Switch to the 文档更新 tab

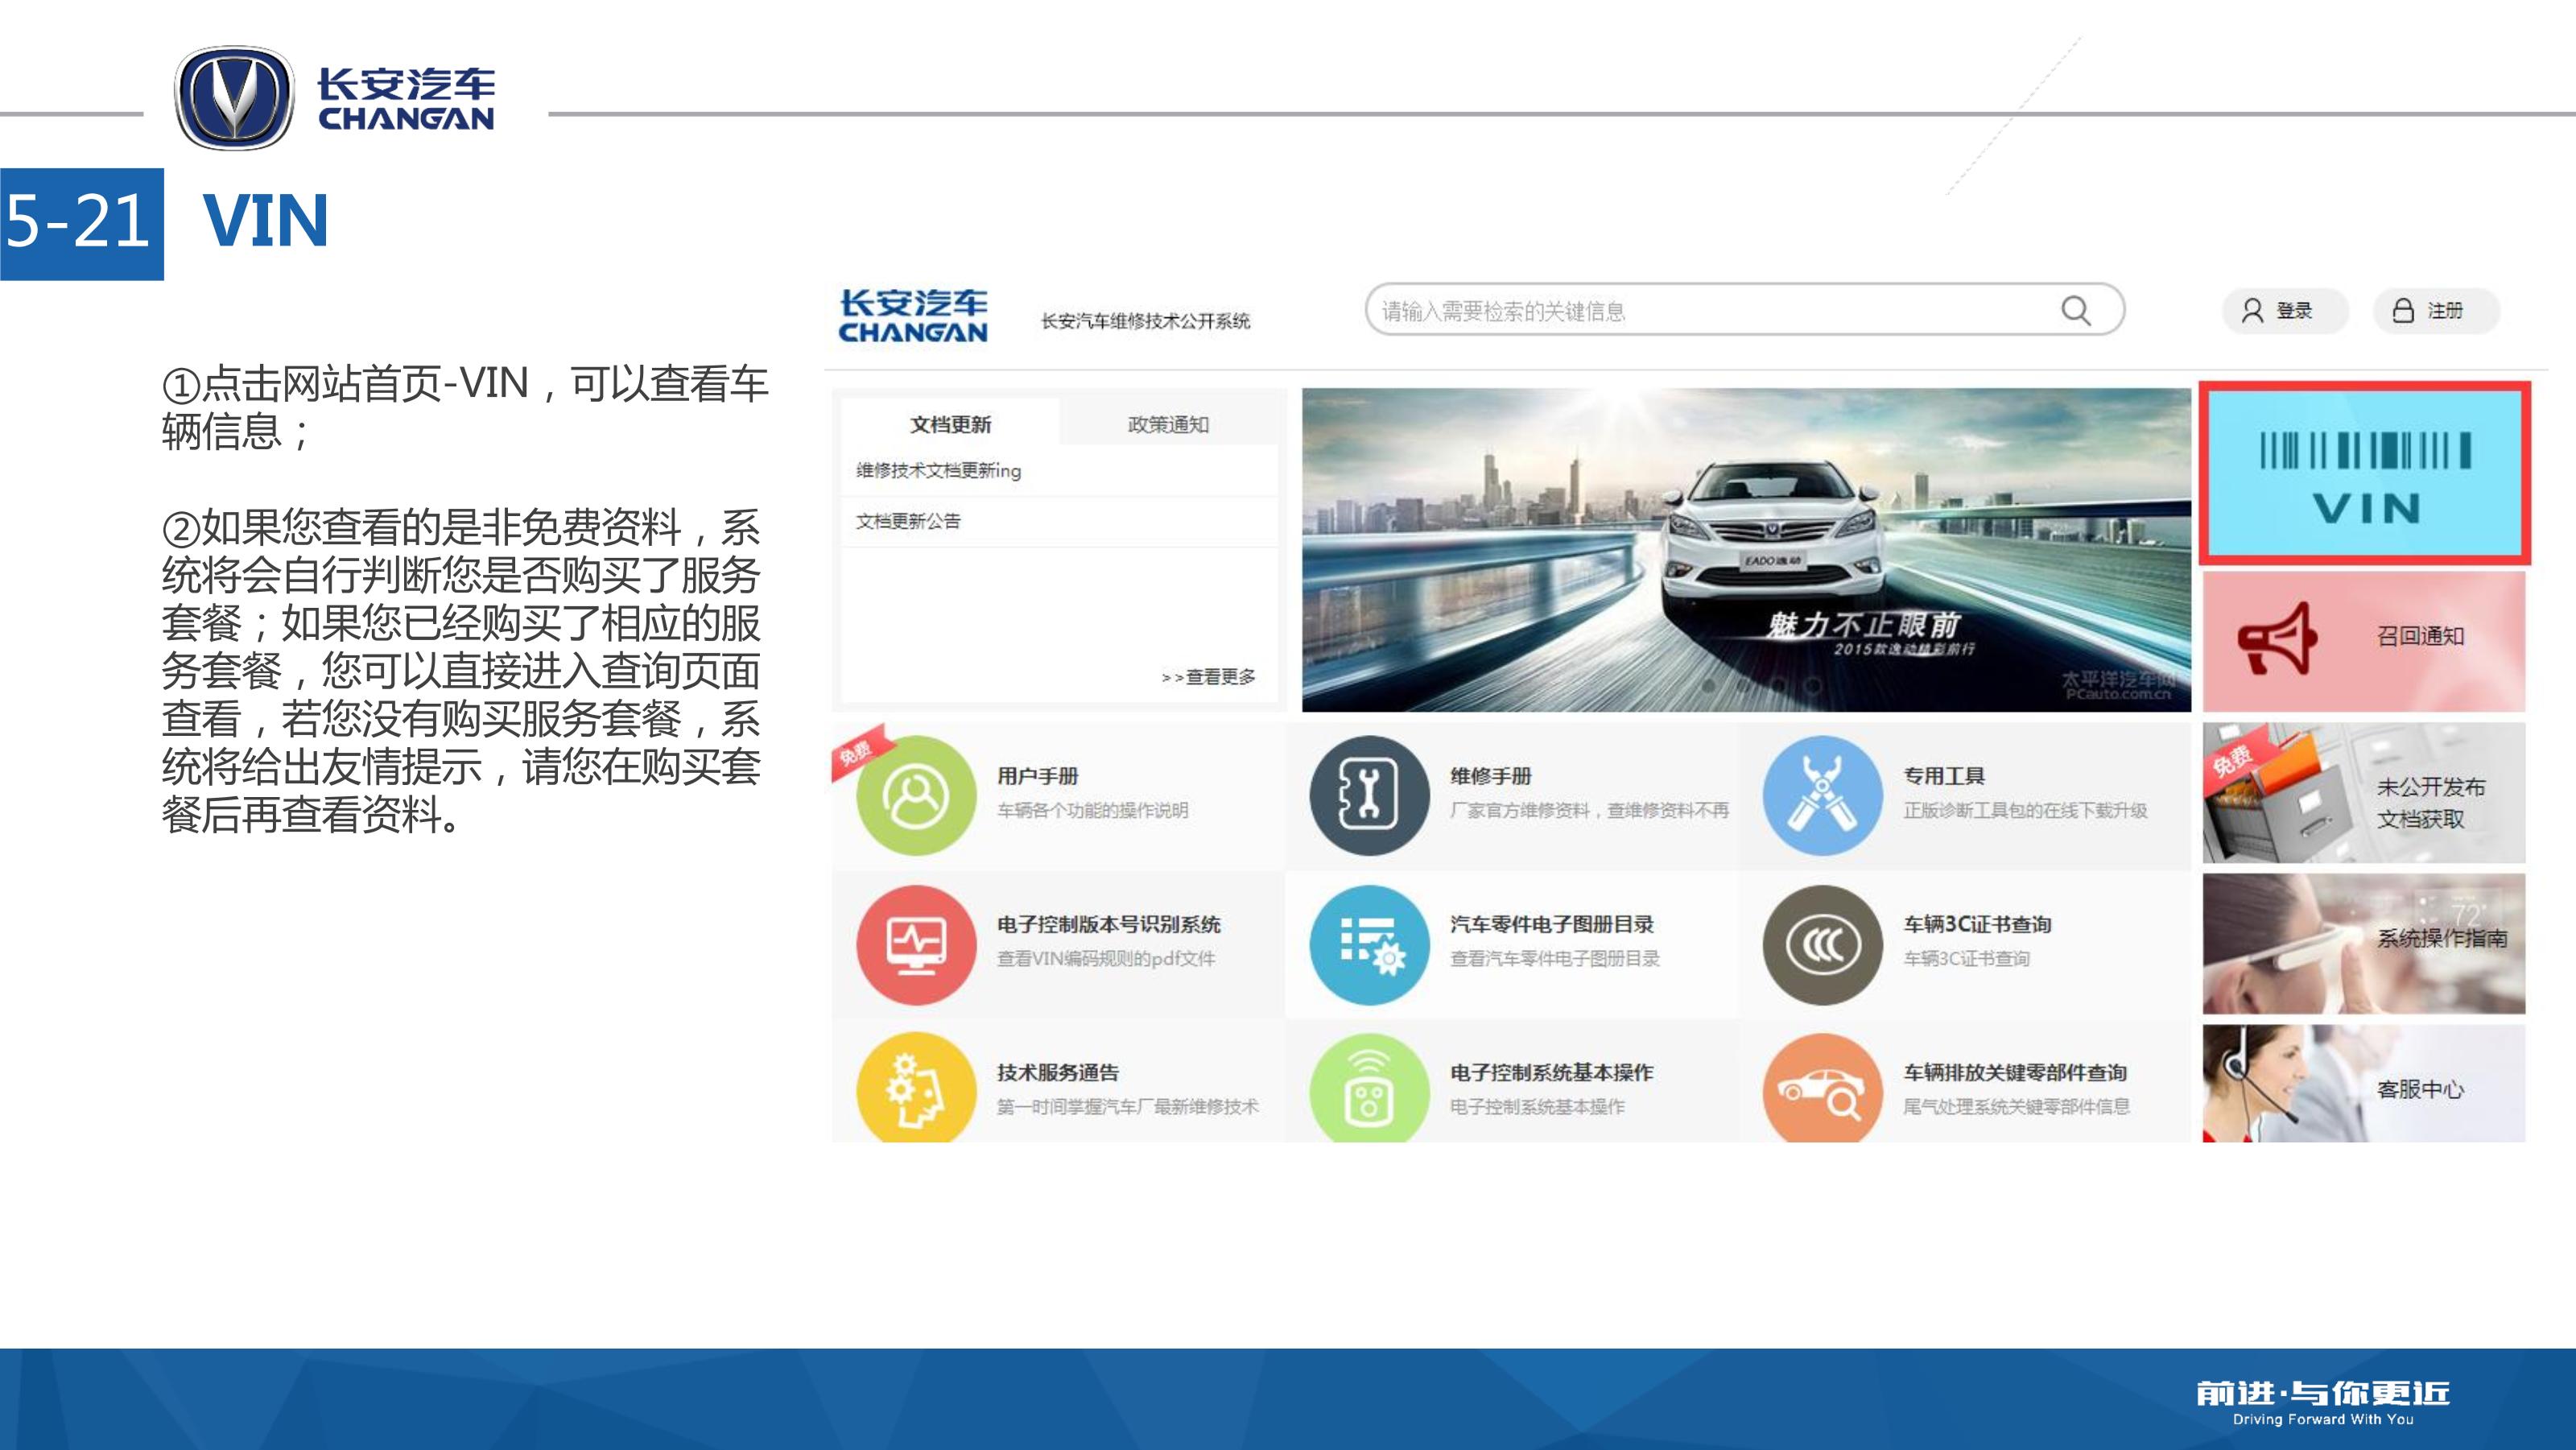click(950, 425)
